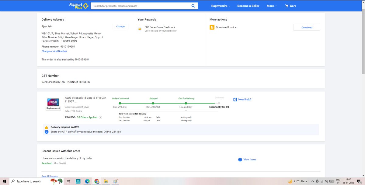Image resolution: width=365 pixels, height=185 pixels.
Task: Click the blue info icon near OTP message
Action: point(47,132)
